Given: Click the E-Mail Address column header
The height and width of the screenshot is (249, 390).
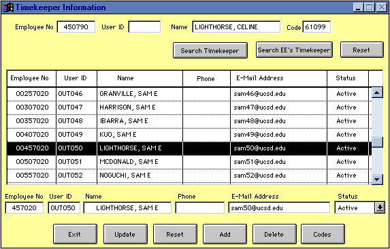Looking at the screenshot, I should tap(278, 78).
